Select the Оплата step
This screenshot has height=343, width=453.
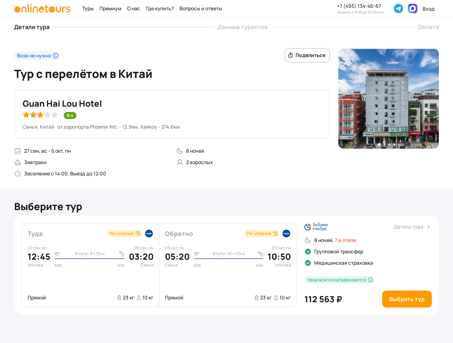click(428, 27)
